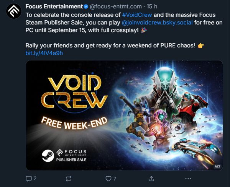Open the Void Crew promo image

(124, 115)
